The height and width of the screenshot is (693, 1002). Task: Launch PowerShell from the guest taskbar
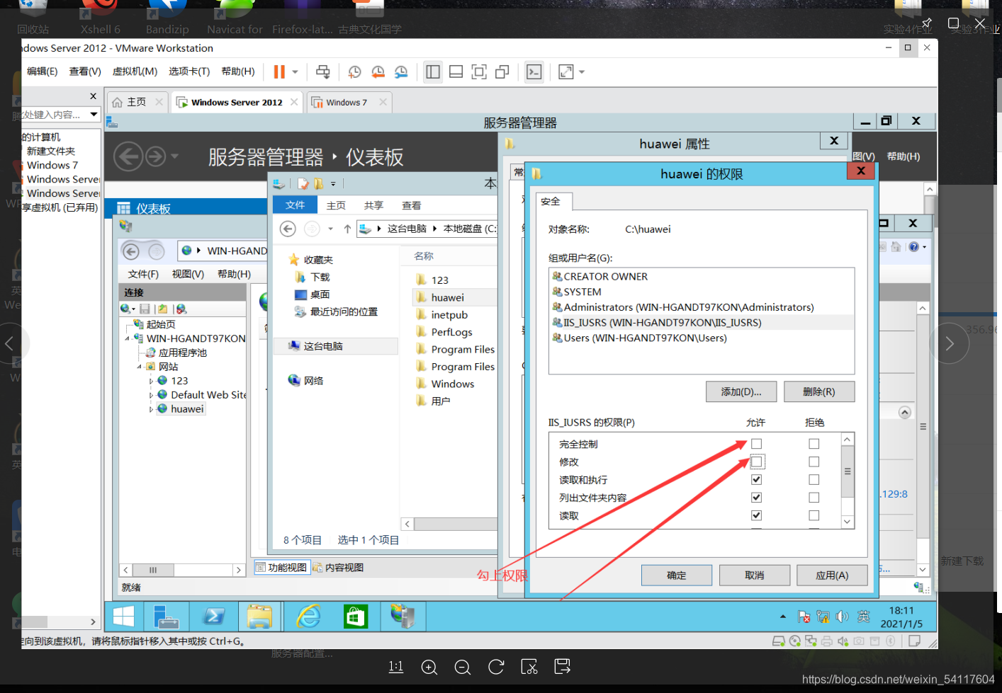tap(213, 617)
